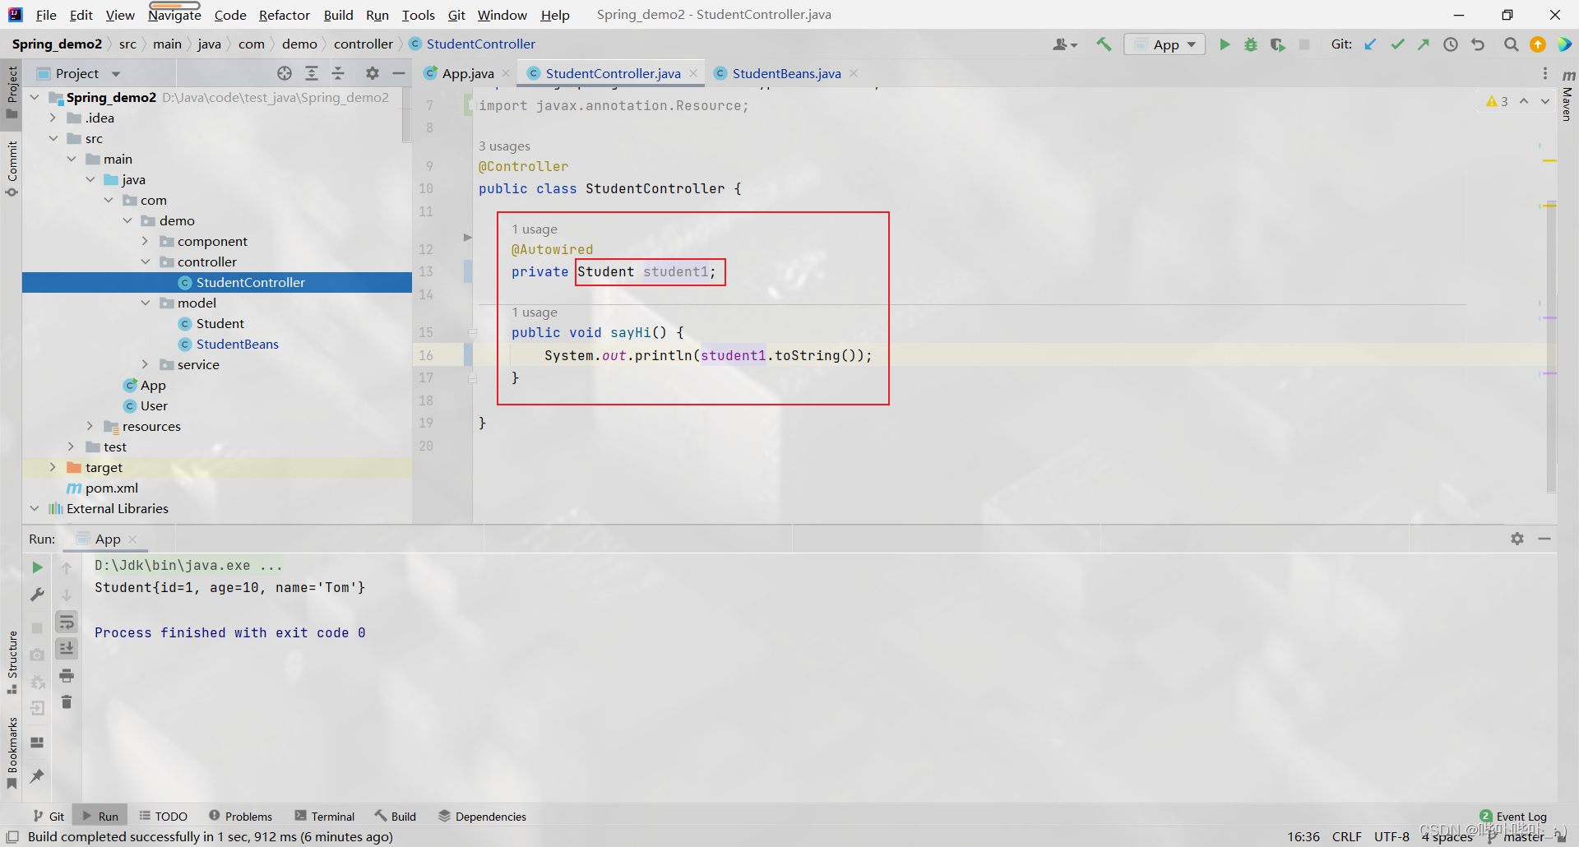
Task: Commit changes with Git checkmark
Action: tap(1397, 44)
